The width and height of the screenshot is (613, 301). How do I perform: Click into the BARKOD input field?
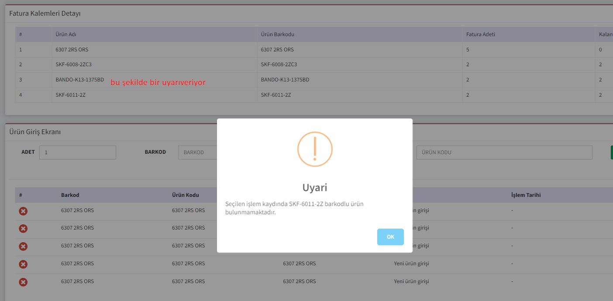click(x=198, y=152)
